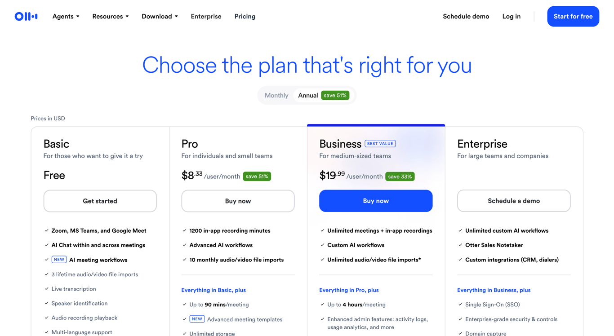Screen dimensions: 614x336
Task: Click Schedule a demo in Enterprise plan
Action: tap(513, 201)
